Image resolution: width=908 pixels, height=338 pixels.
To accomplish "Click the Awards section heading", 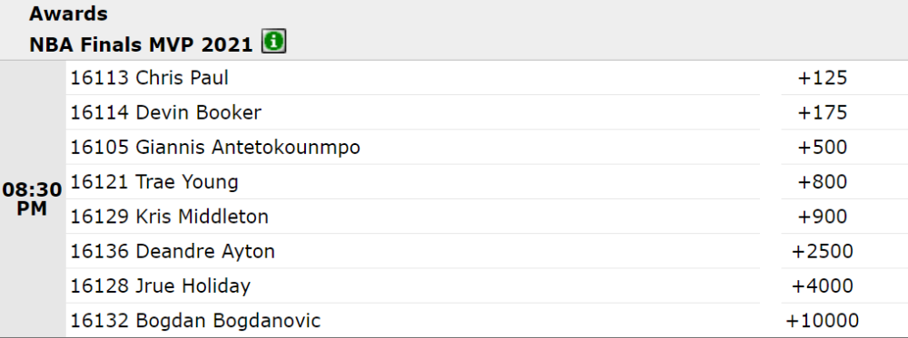I will point(68,14).
